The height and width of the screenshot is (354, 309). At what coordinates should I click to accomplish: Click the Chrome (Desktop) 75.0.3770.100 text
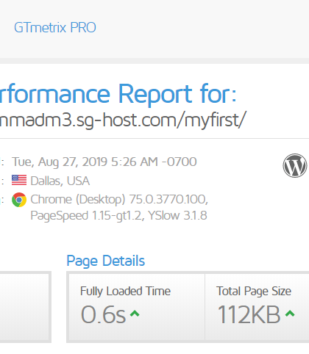point(119,199)
